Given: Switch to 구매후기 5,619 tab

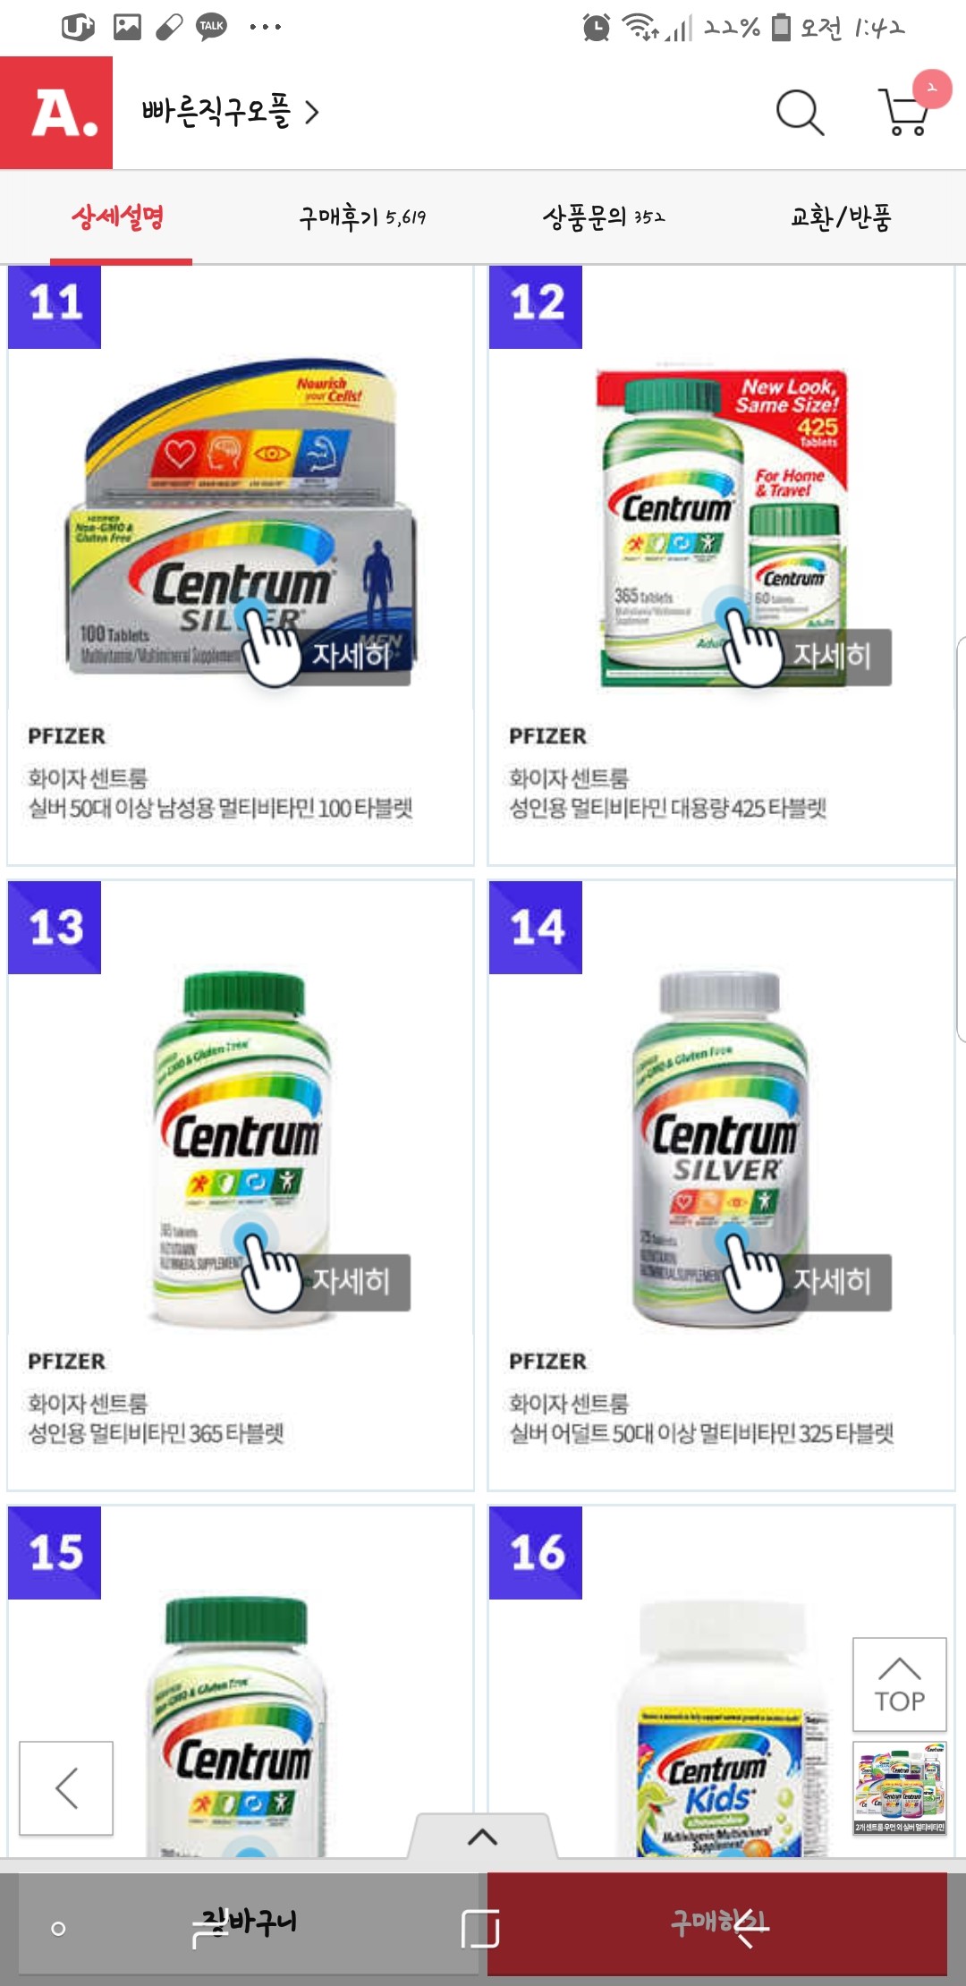Looking at the screenshot, I should click(362, 216).
